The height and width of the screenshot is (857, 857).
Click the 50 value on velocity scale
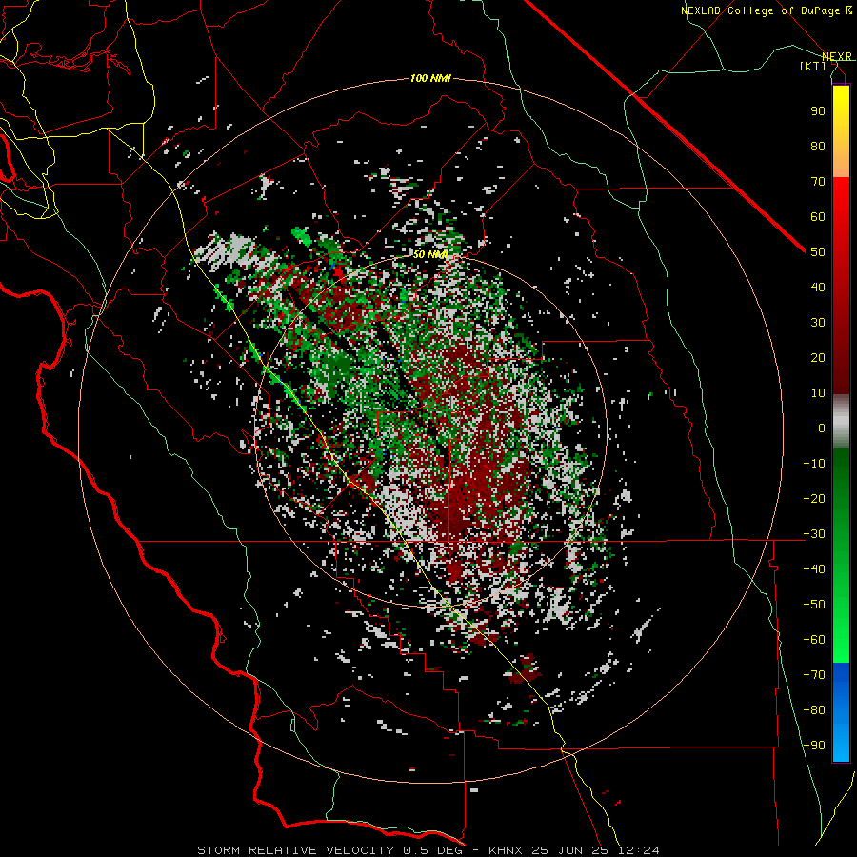pyautogui.click(x=818, y=252)
